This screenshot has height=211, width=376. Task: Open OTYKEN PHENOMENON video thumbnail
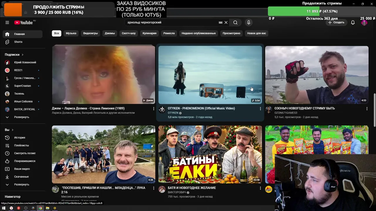tap(210, 75)
